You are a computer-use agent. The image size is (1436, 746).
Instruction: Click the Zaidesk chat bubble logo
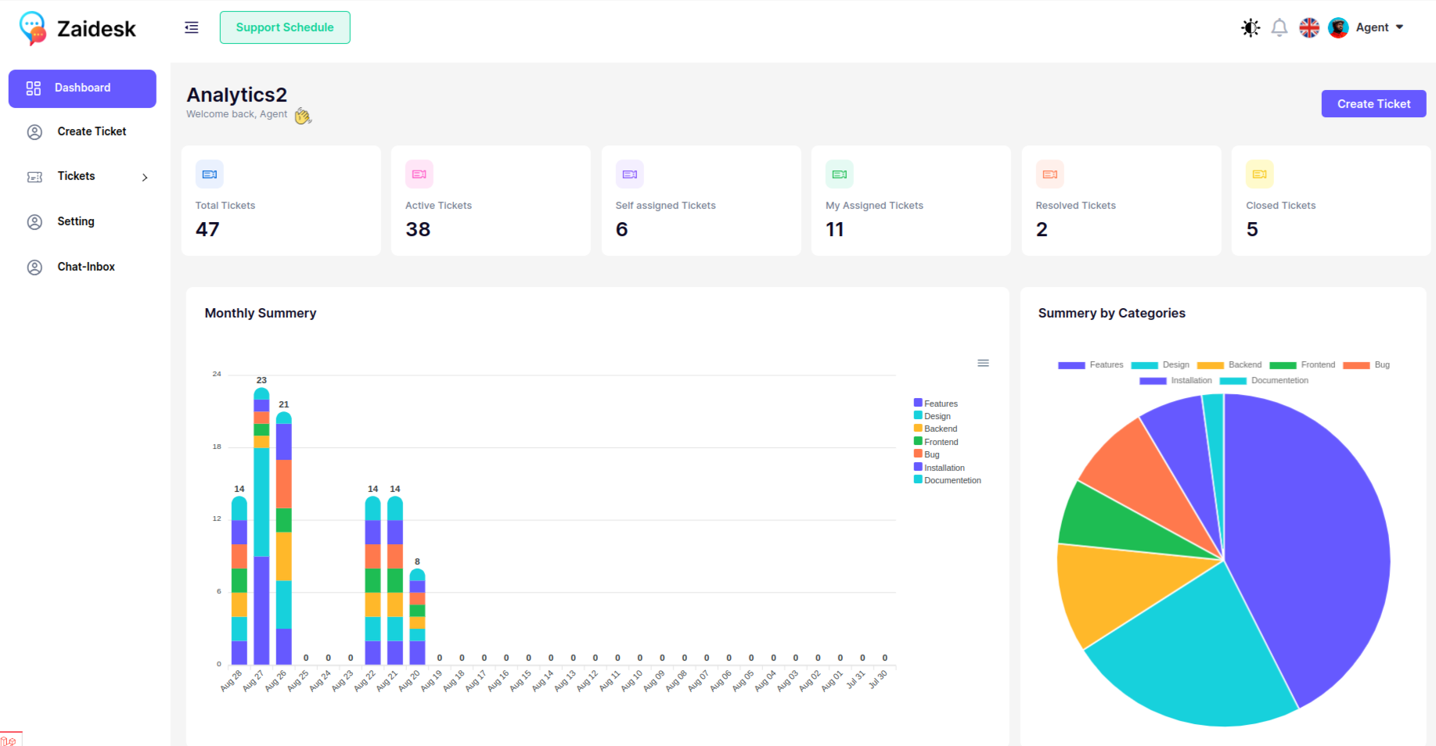[33, 28]
